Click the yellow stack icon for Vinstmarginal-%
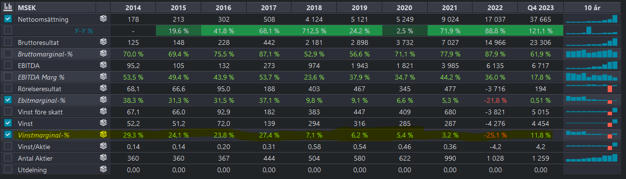626x179 pixels. point(103,135)
